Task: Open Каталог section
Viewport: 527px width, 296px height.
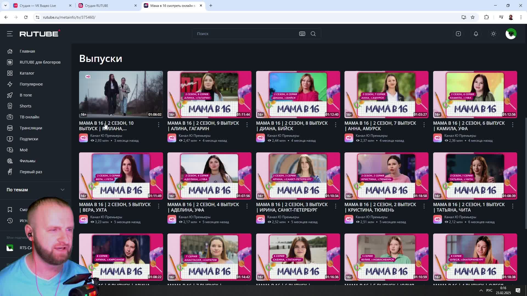Action: [x=27, y=73]
